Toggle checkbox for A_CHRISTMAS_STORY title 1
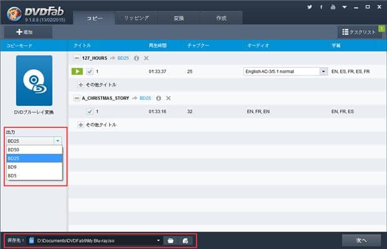This screenshot has height=249, width=387. click(89, 111)
